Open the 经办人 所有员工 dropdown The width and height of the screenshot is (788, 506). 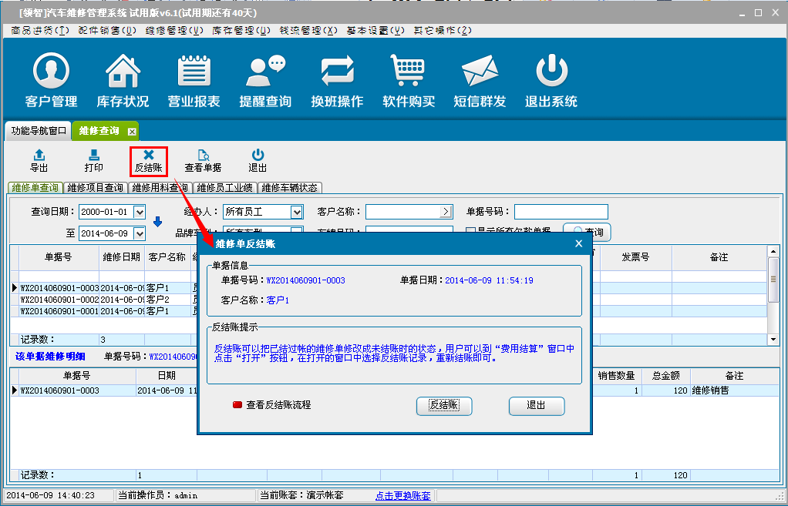click(x=296, y=212)
